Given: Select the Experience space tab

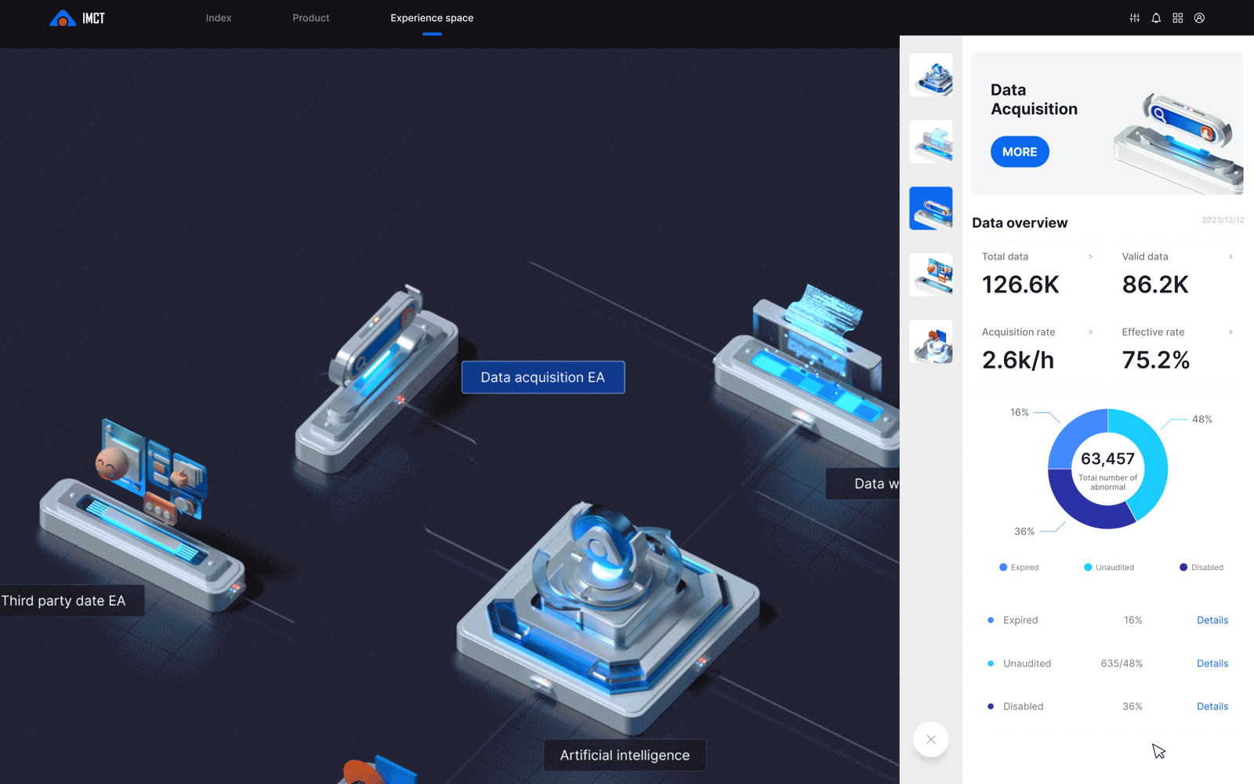Looking at the screenshot, I should tap(432, 18).
